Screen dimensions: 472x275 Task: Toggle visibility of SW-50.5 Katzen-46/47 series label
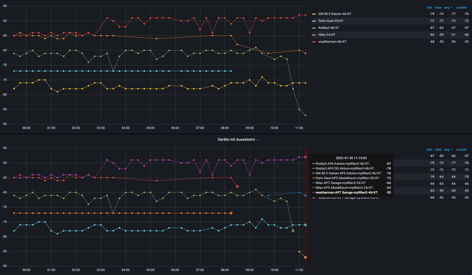(x=335, y=14)
